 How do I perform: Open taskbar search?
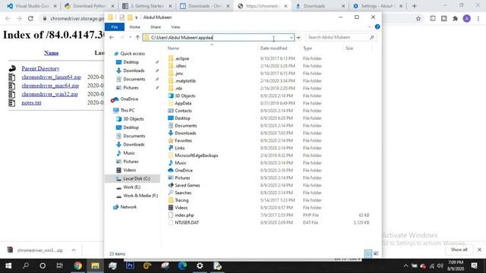click(26, 265)
